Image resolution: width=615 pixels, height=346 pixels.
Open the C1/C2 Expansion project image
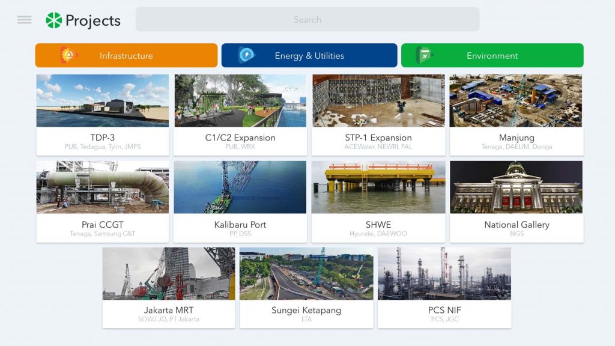coord(240,101)
